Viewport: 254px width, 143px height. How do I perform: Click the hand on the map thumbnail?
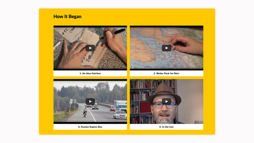point(186,43)
